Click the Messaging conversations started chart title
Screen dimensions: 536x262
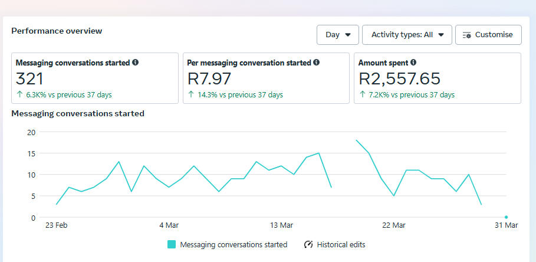(x=78, y=113)
